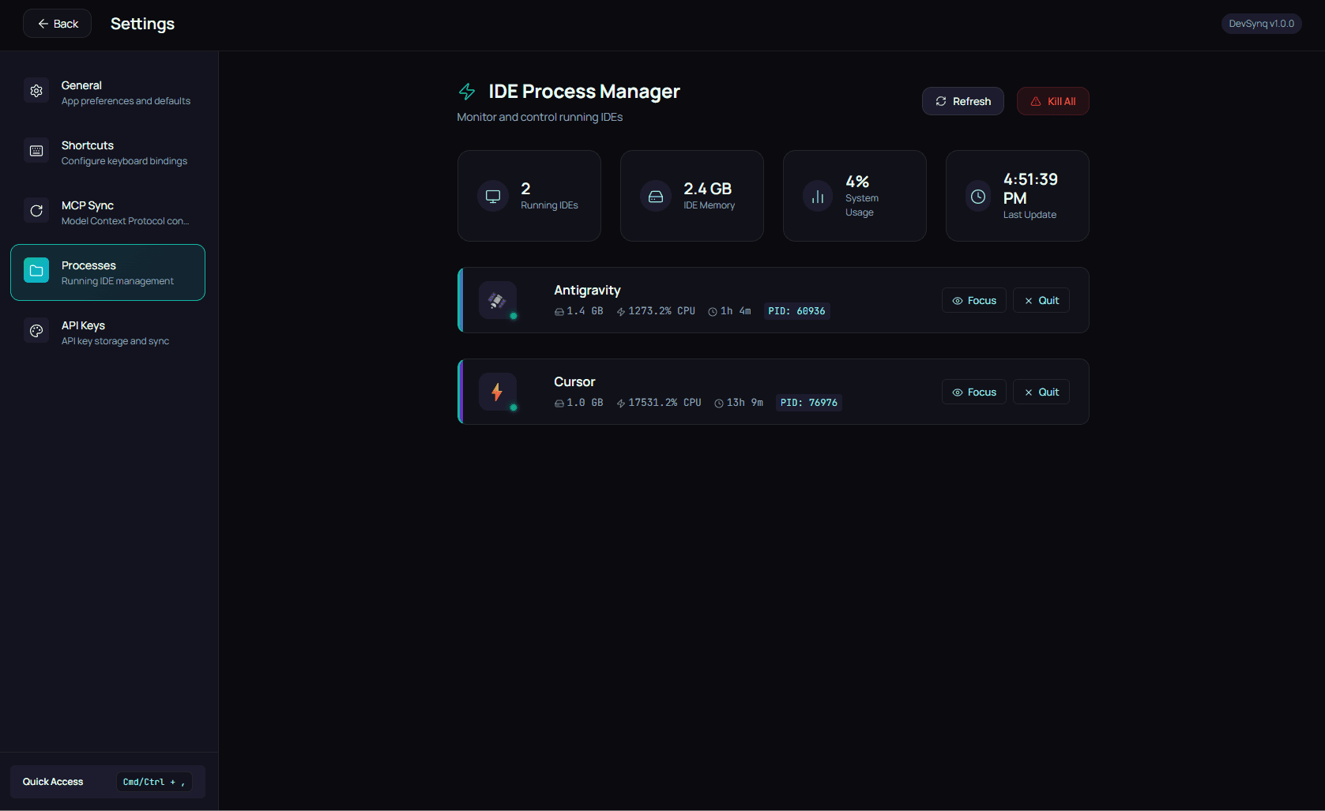
Task: Click the Running IDEs monitor icon
Action: tap(492, 196)
